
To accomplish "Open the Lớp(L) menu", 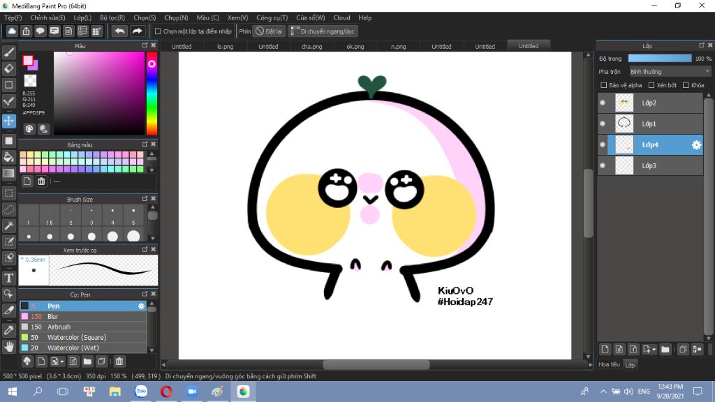I will (82, 17).
